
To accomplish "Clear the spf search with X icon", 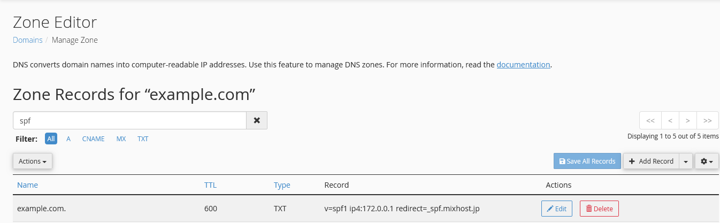I will 257,120.
